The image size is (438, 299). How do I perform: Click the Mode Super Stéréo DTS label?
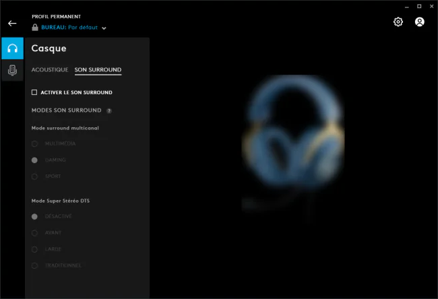[x=61, y=201]
